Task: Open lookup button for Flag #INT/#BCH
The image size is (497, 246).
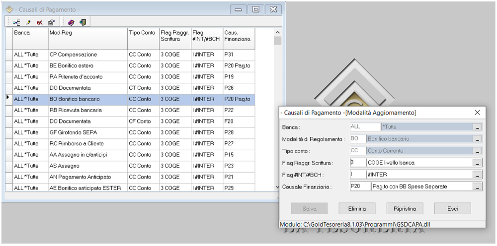Action: (477, 175)
